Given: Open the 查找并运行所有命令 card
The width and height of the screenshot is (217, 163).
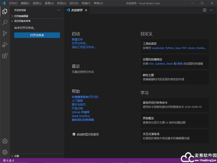Looking at the screenshot, I should 175,105.
